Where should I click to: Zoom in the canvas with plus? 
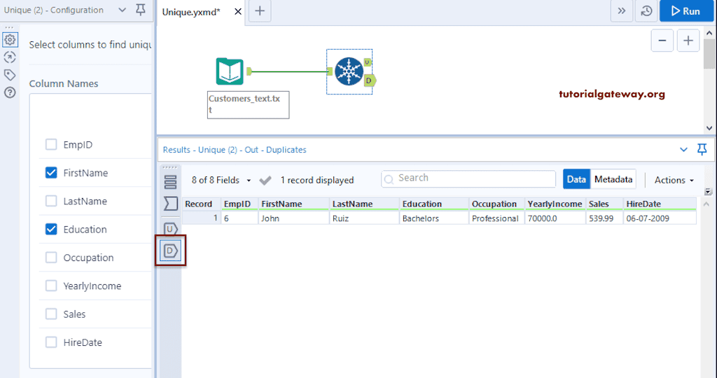pos(688,41)
